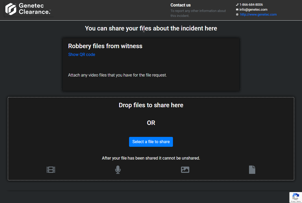
Task: Click the page heading about sharing files
Action: tap(151, 28)
